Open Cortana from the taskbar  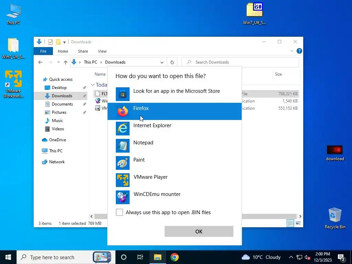coord(124,257)
